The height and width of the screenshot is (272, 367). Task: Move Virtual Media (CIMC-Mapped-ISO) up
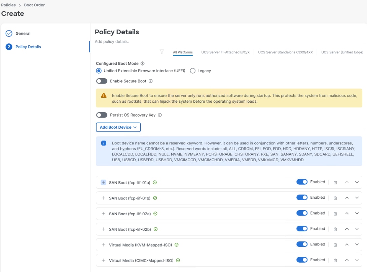pyautogui.click(x=347, y=260)
